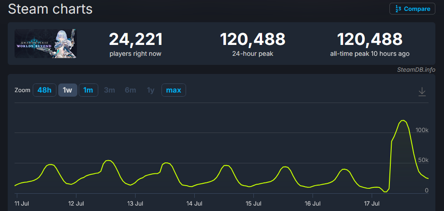This screenshot has width=444, height=211.
Task: Click the 17 Jul peak on chart line
Action: pyautogui.click(x=403, y=121)
